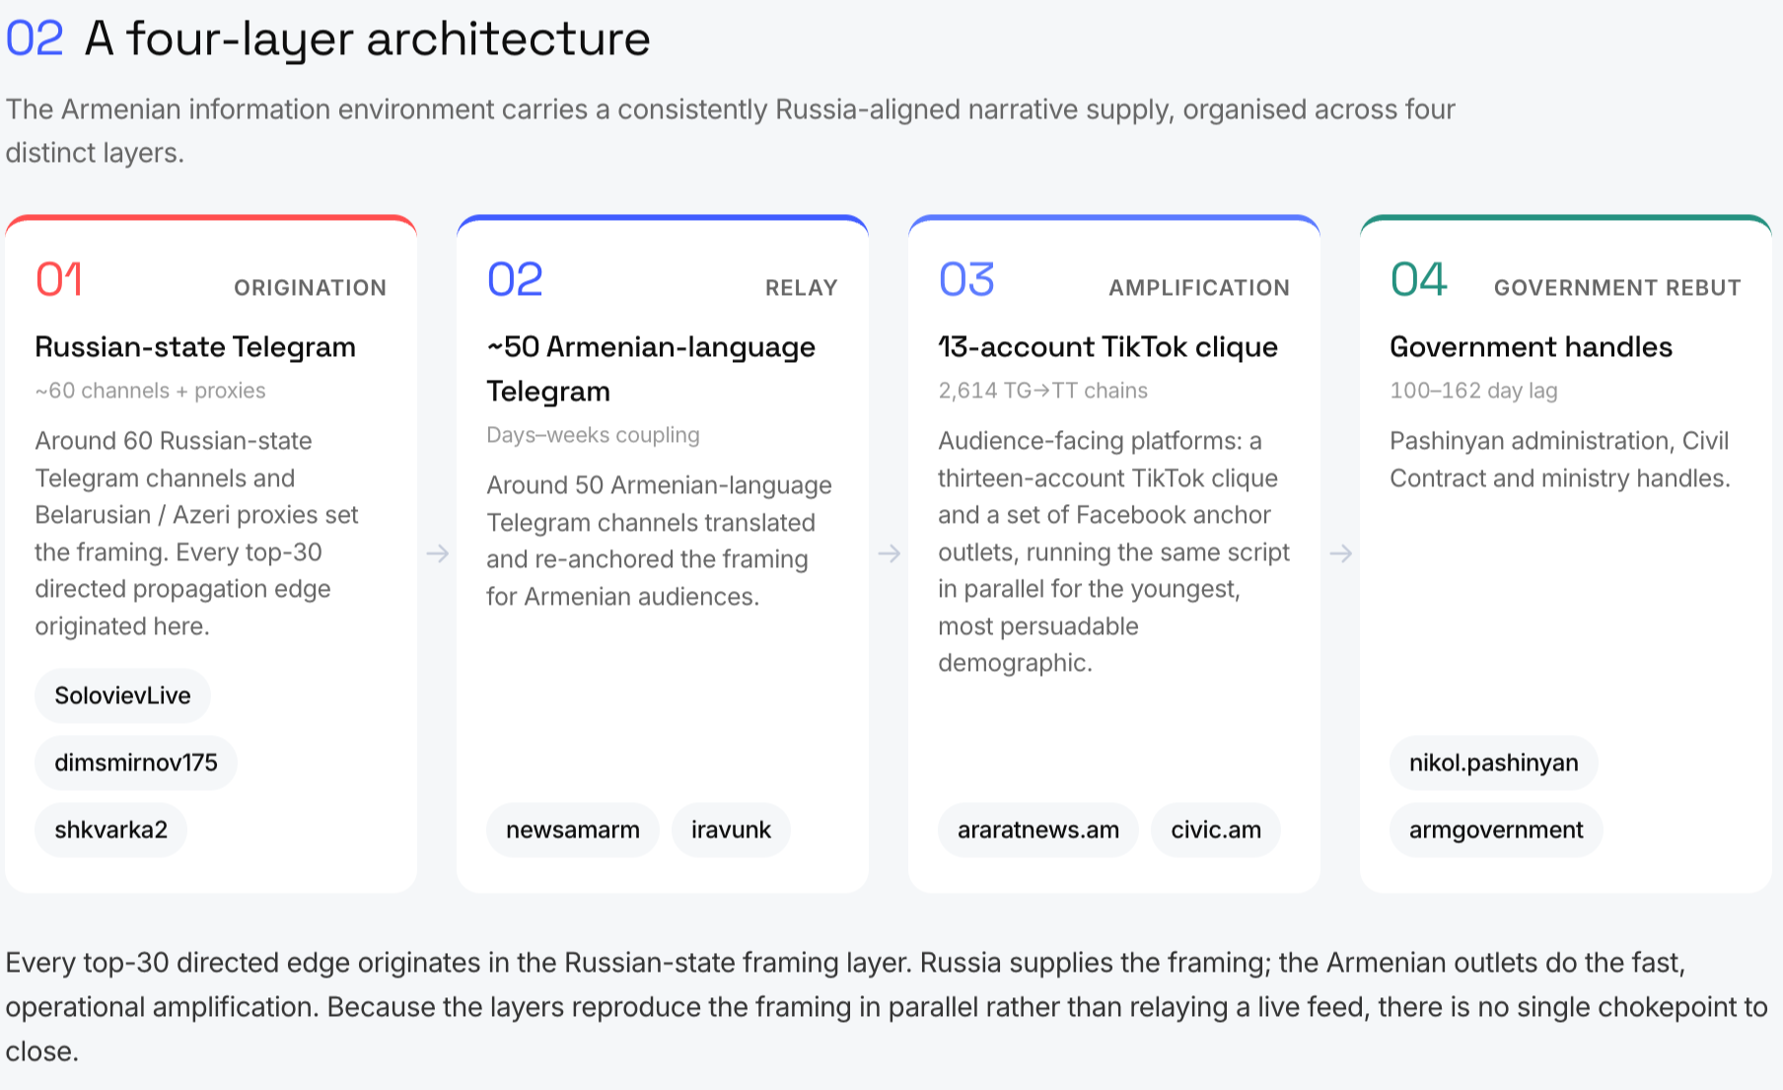Click the Government handles heading
1783x1090 pixels.
1531,346
